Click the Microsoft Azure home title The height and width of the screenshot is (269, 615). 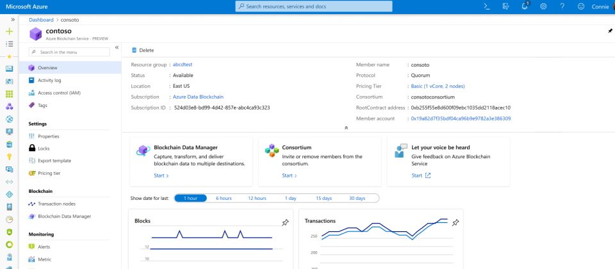[26, 6]
